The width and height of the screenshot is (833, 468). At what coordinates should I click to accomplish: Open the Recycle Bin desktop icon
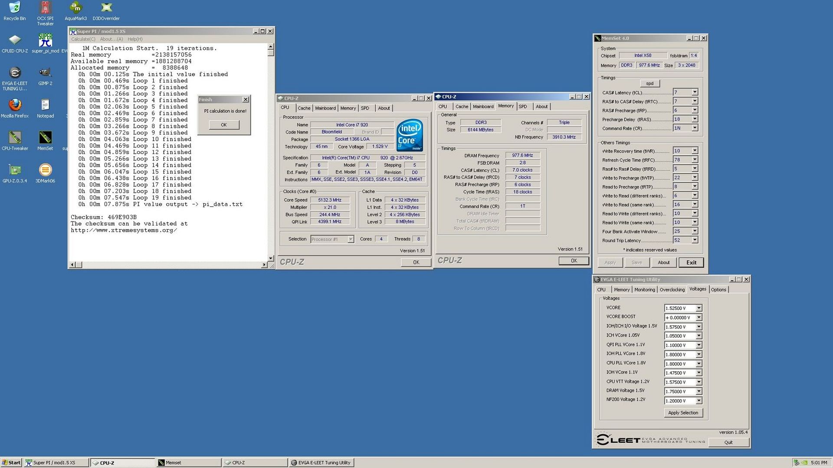click(15, 8)
